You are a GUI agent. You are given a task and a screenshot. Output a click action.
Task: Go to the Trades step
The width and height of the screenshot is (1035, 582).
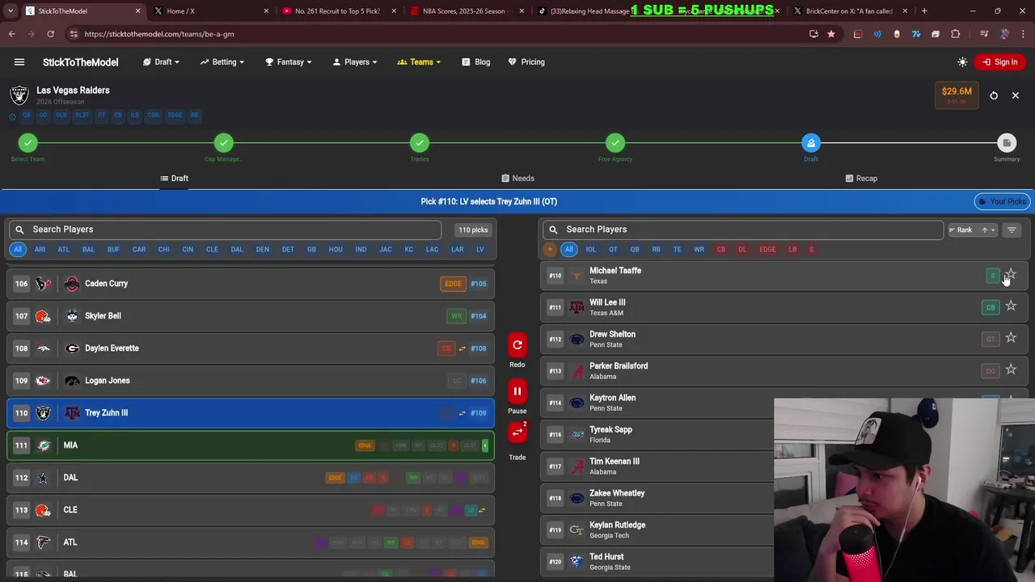pos(420,143)
